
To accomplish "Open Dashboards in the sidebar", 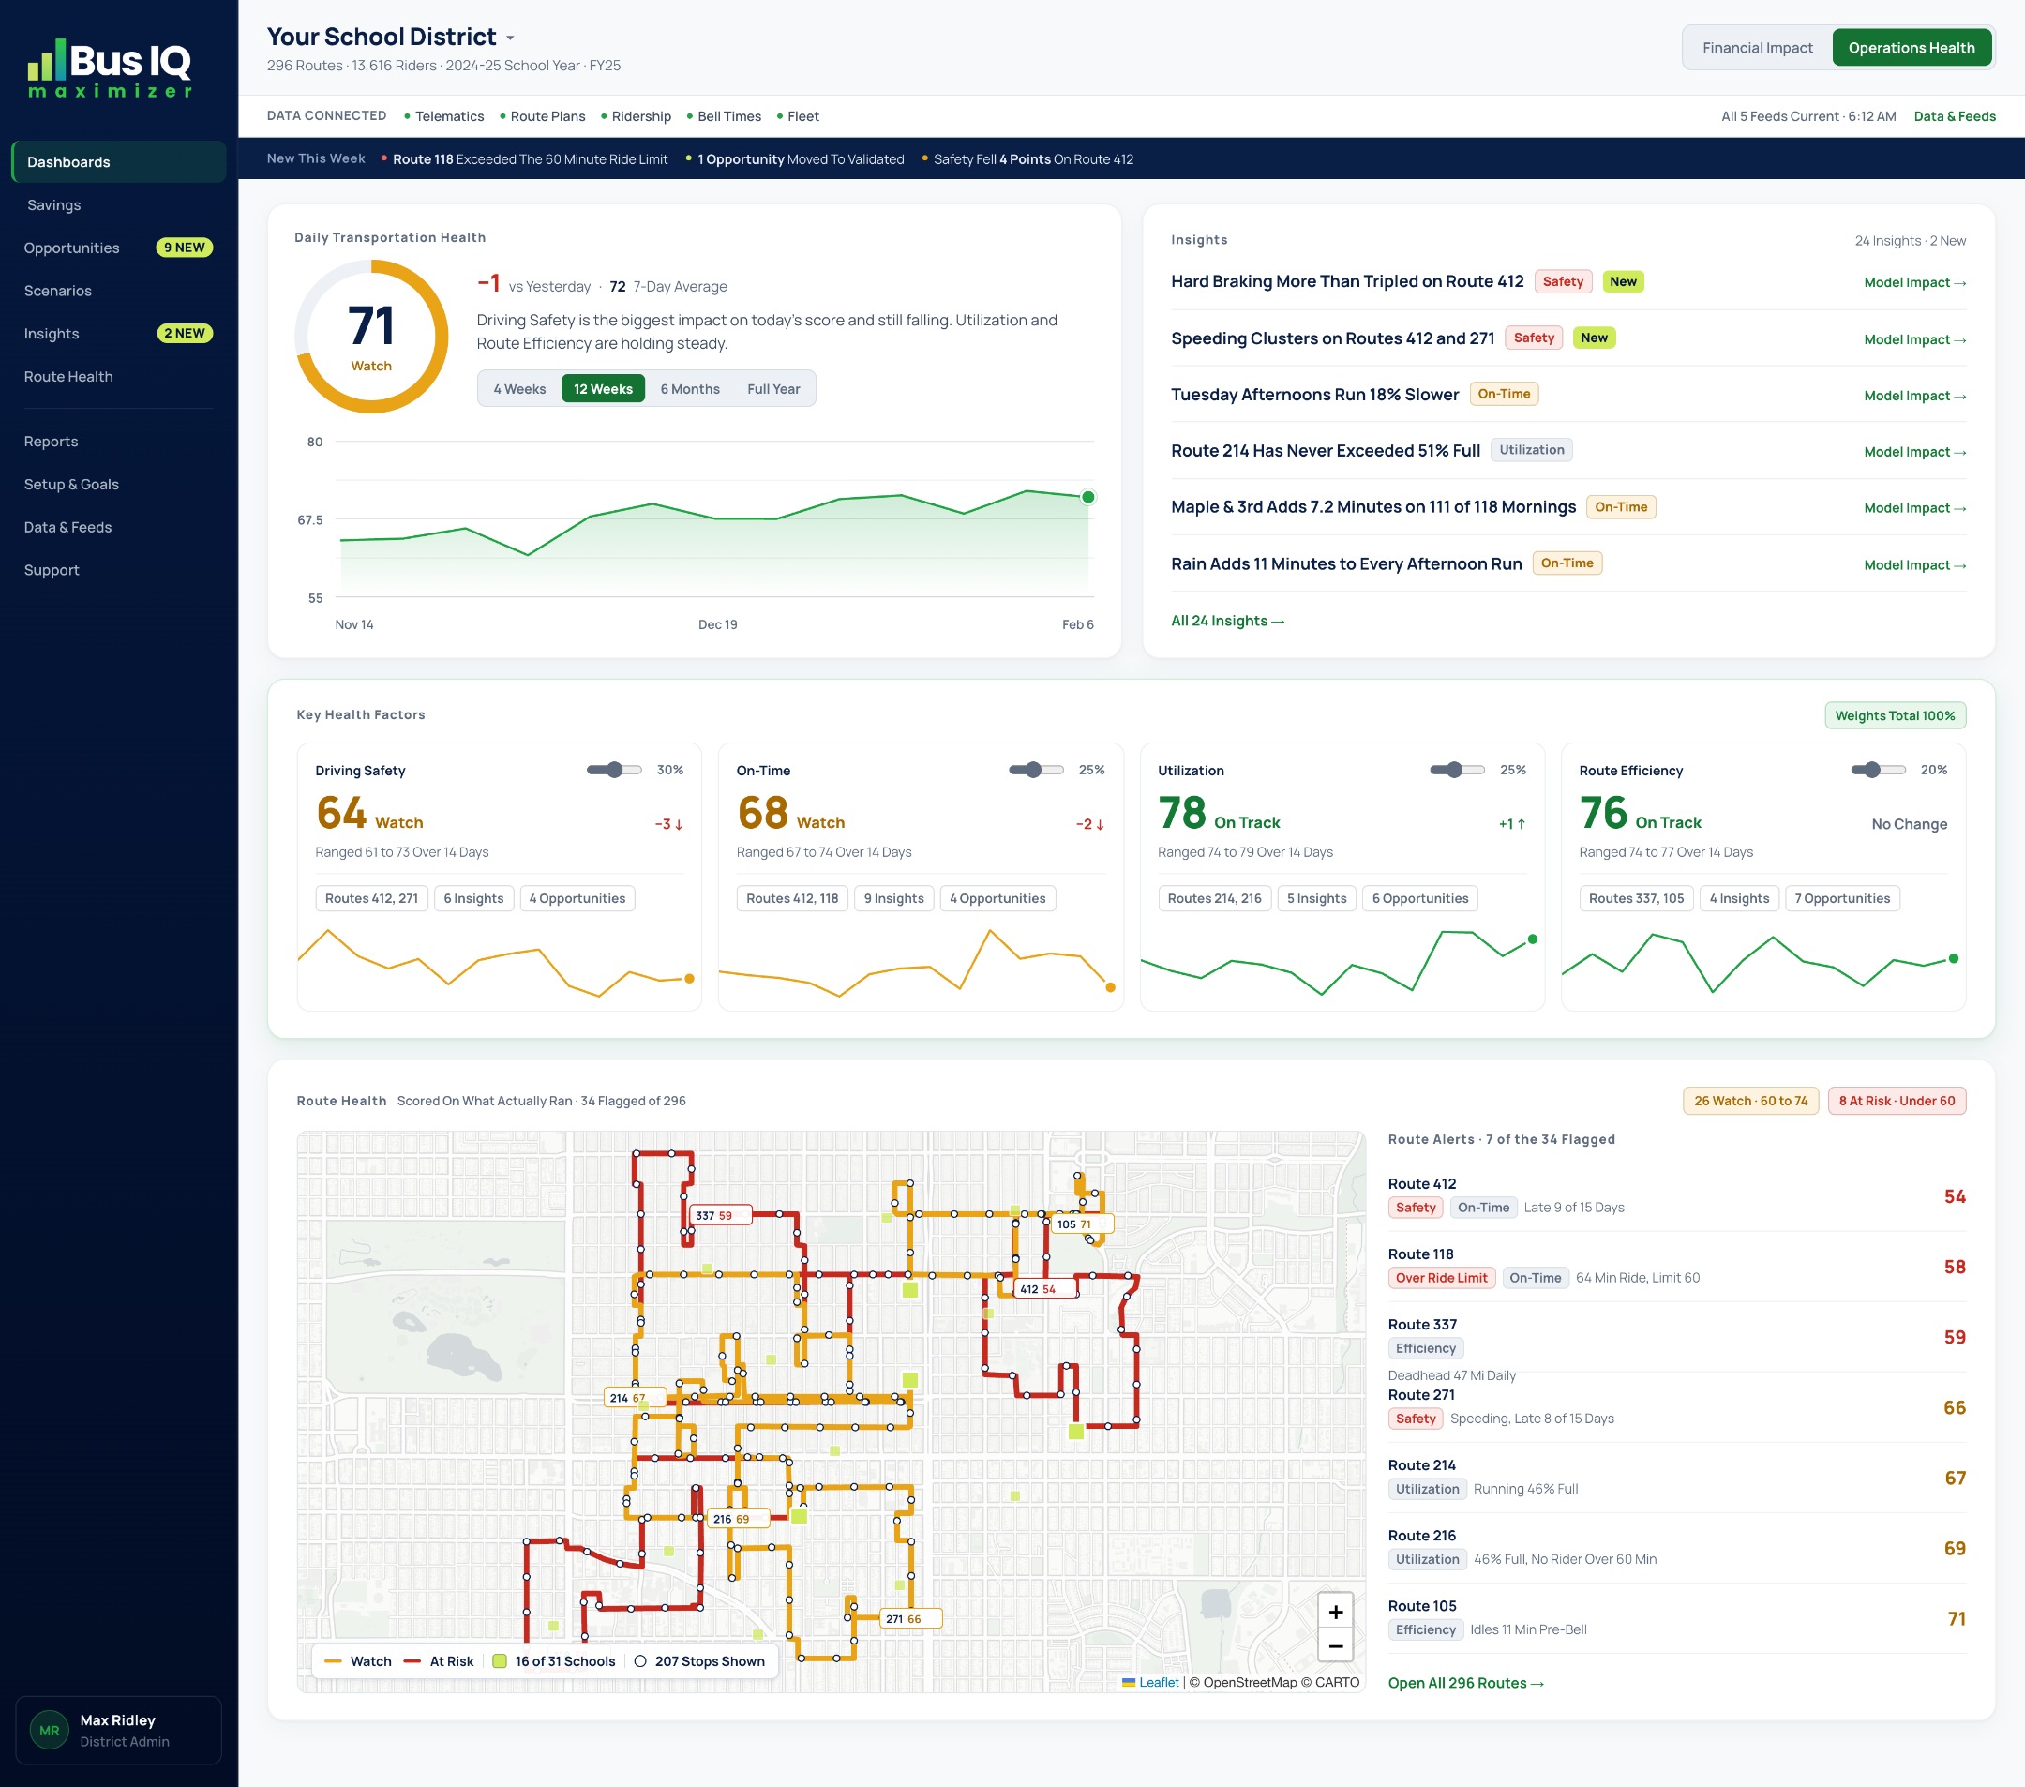I will coord(119,161).
